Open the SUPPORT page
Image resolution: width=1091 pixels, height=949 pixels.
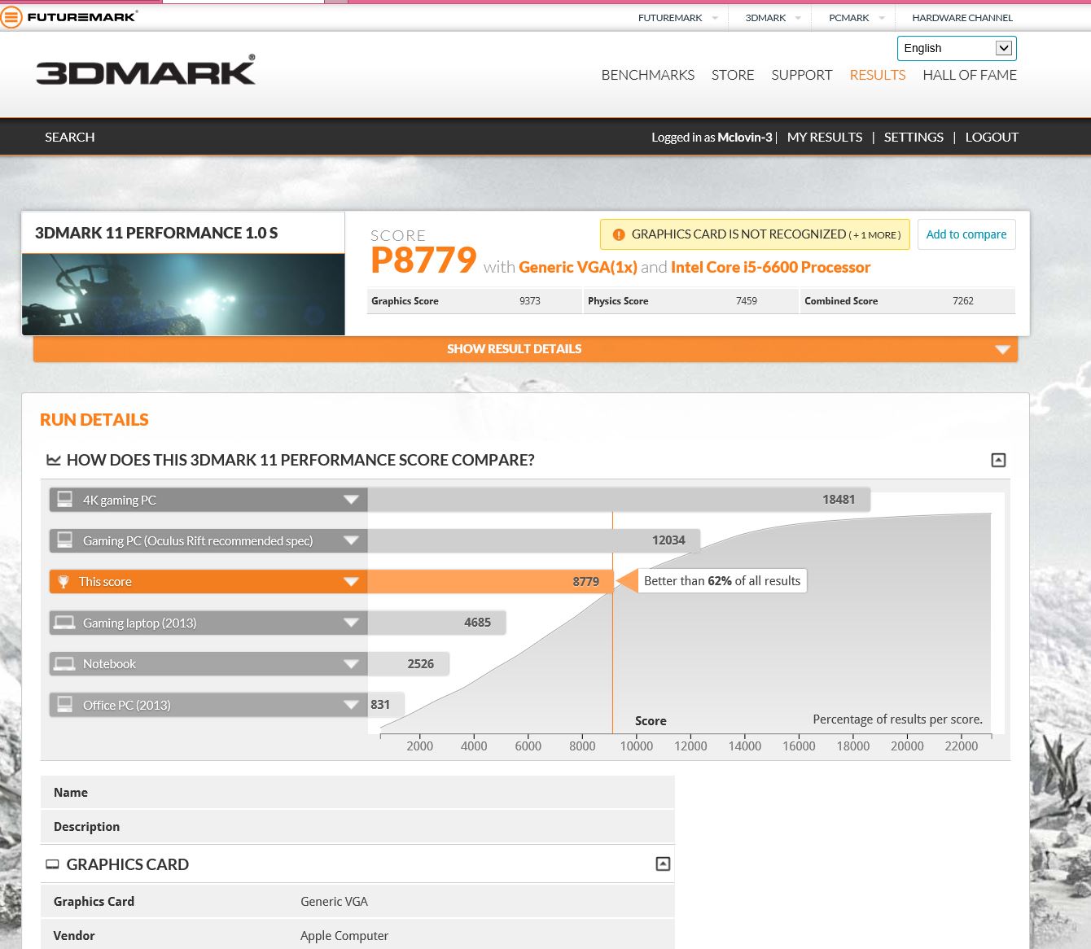click(801, 75)
